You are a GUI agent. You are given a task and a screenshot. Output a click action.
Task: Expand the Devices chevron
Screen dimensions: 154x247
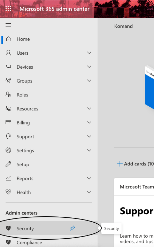89,67
